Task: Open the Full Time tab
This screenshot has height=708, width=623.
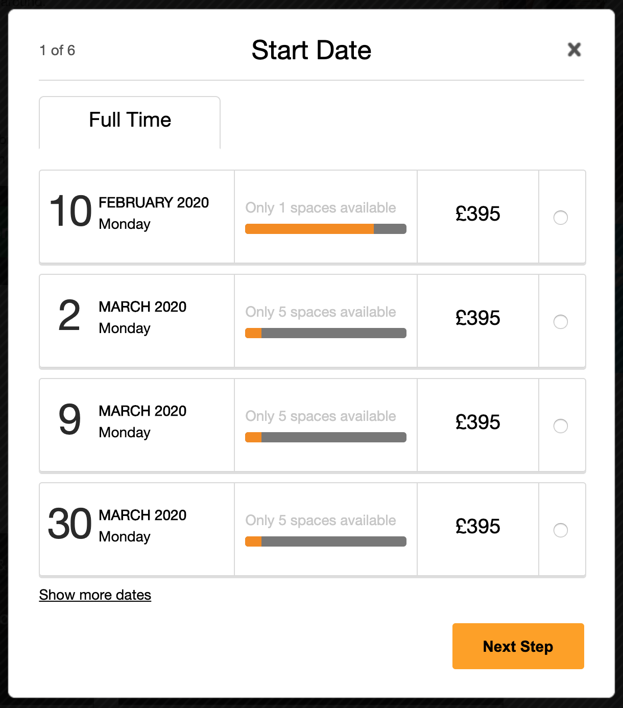Action: tap(130, 121)
